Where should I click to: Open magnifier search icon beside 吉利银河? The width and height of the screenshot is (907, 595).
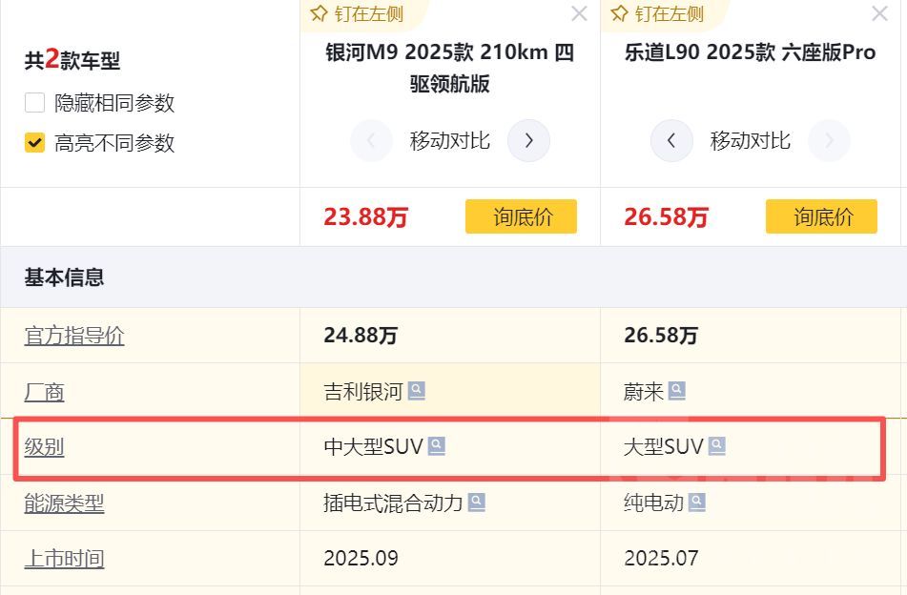pyautogui.click(x=418, y=389)
